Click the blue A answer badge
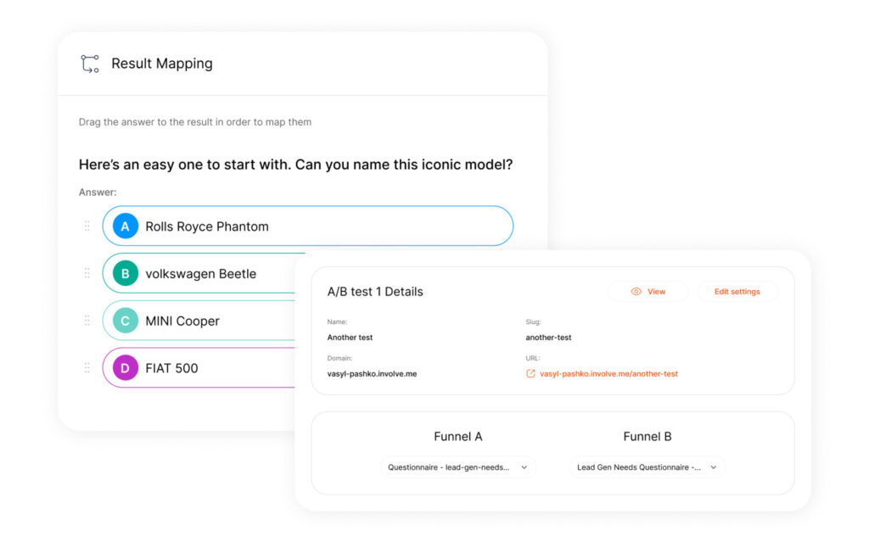 125,226
